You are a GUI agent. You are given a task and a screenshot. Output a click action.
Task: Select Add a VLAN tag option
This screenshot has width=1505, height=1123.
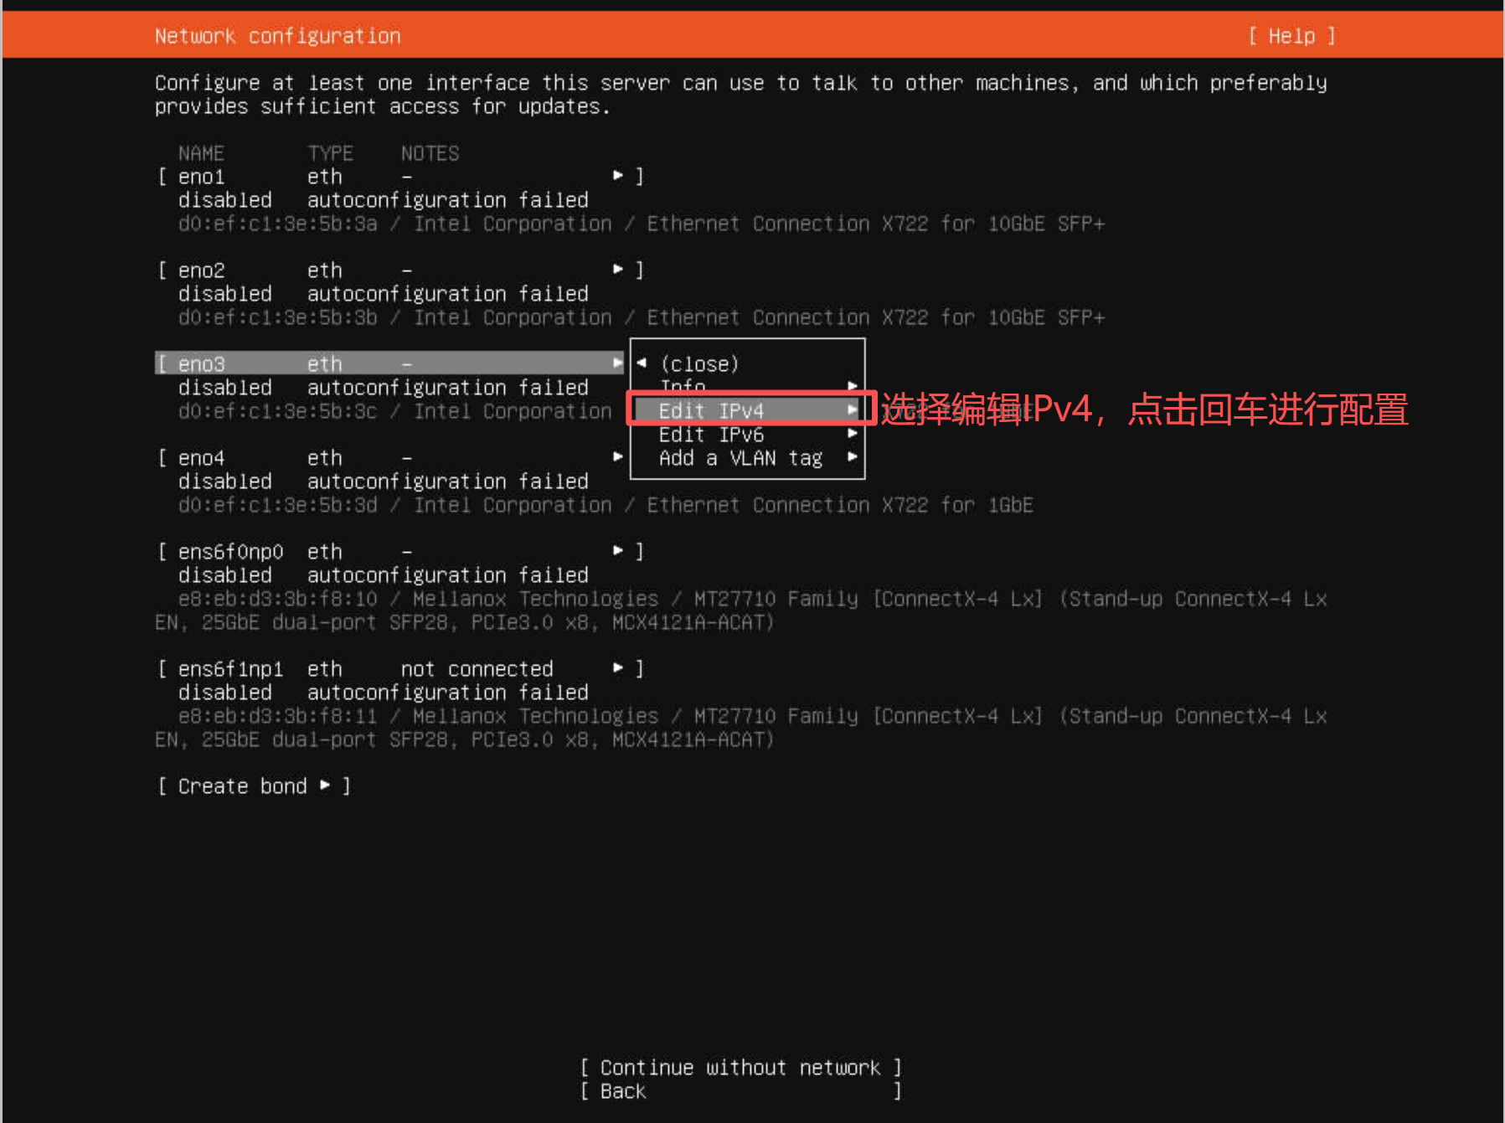pos(740,458)
